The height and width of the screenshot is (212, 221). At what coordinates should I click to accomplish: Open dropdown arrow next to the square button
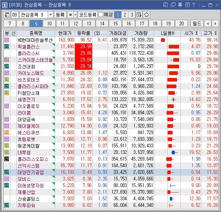[x=75, y=15]
